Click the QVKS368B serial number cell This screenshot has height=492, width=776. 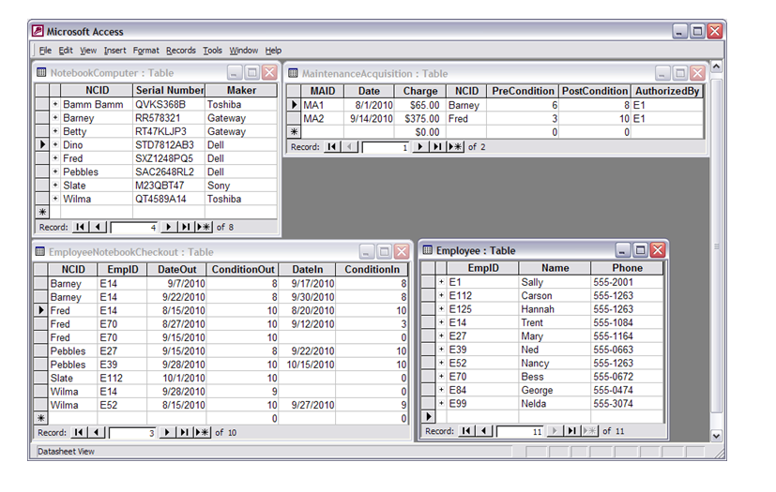(x=169, y=104)
